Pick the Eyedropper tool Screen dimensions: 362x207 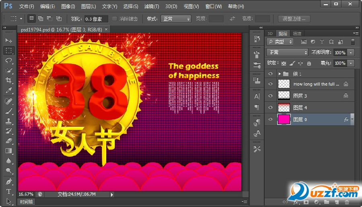pyautogui.click(x=8, y=91)
